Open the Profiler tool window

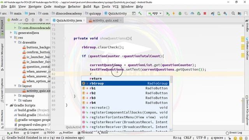coord(66,133)
